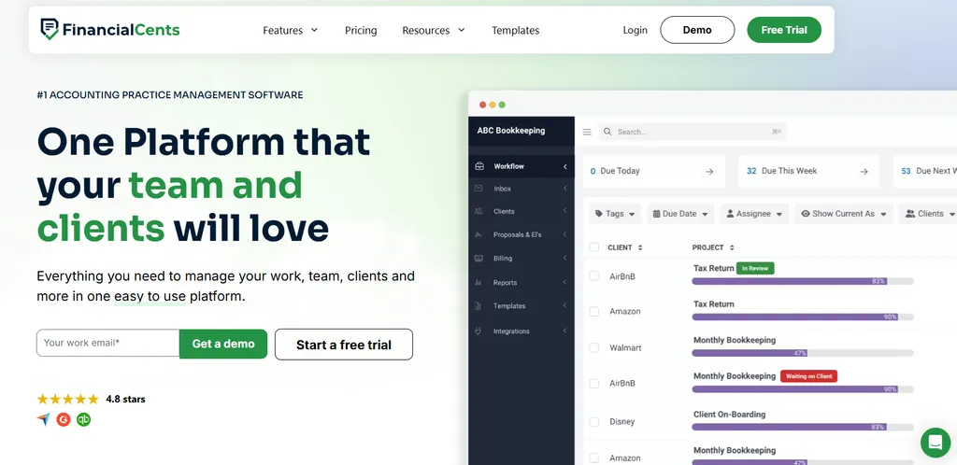Expand the Inbox sidebar chevron
The image size is (957, 465).
click(565, 189)
